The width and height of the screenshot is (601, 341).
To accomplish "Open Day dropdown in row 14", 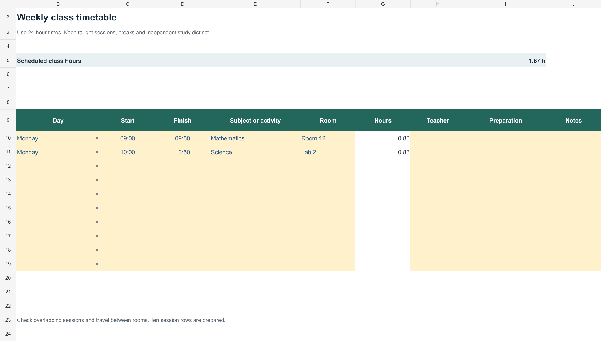I will 97,194.
